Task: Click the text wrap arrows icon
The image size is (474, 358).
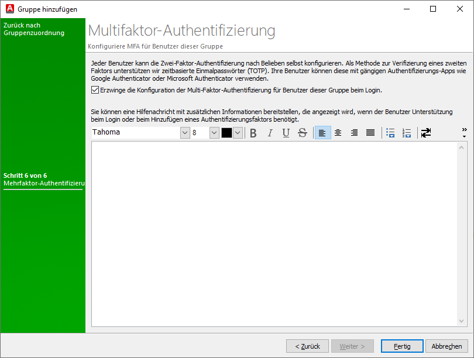Action: [425, 133]
